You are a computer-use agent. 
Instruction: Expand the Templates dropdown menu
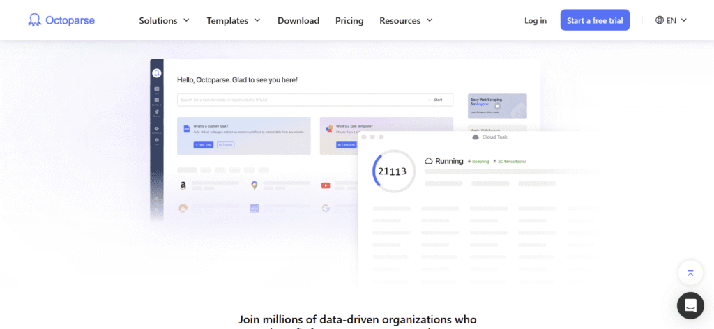click(234, 20)
